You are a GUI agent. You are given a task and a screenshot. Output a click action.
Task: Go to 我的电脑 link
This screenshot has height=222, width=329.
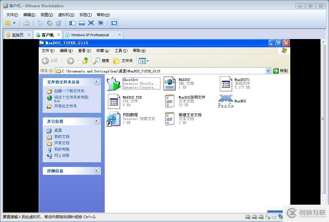(62, 149)
